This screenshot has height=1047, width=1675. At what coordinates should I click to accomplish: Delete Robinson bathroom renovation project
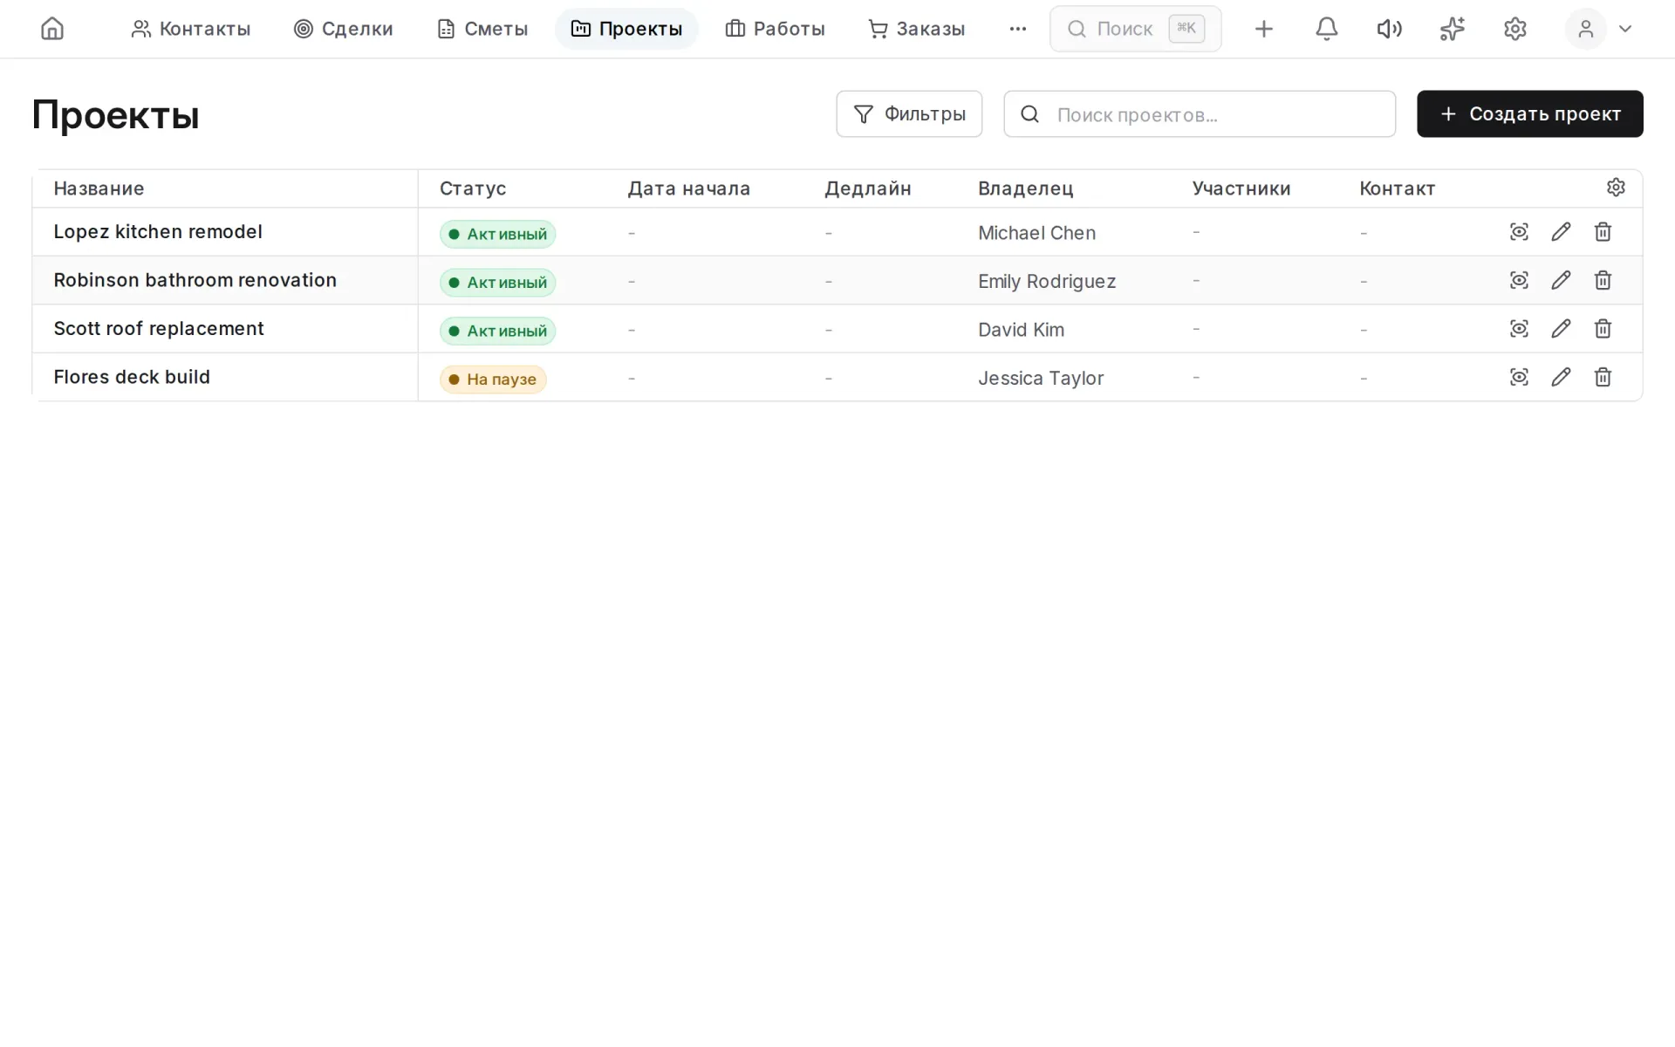(x=1603, y=280)
